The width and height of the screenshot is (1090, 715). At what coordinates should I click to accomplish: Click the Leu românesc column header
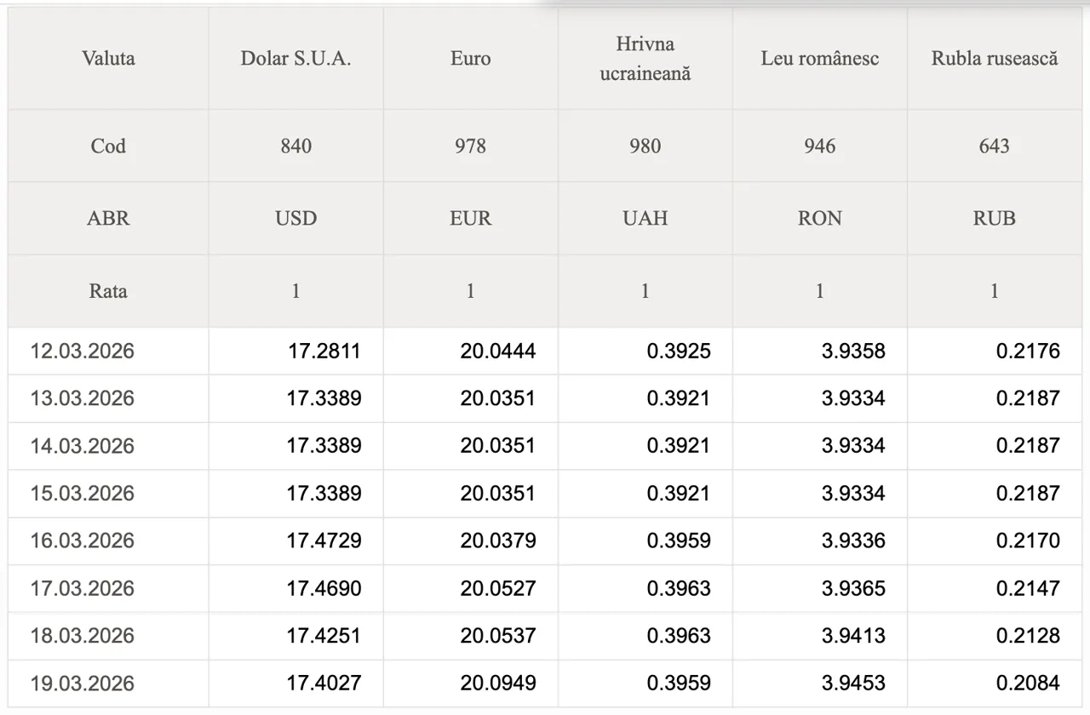click(x=819, y=59)
